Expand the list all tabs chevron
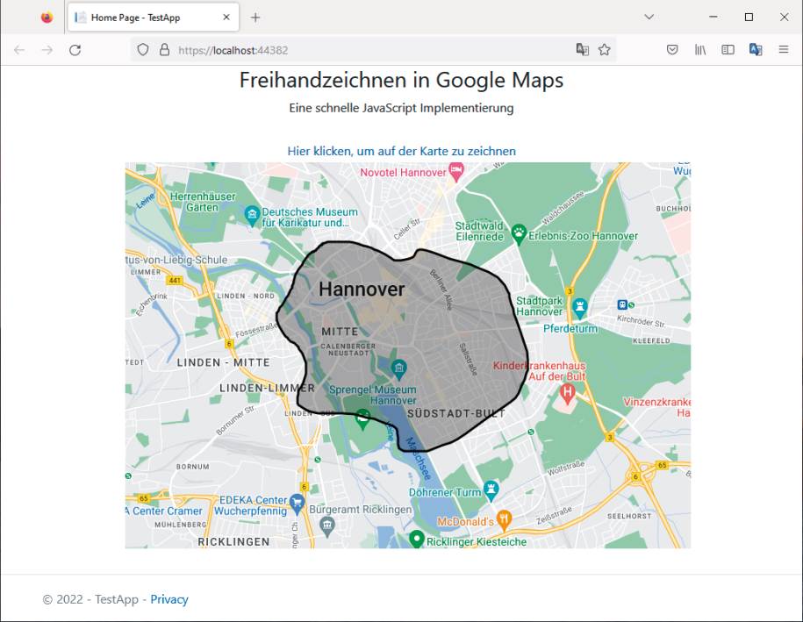 (649, 17)
